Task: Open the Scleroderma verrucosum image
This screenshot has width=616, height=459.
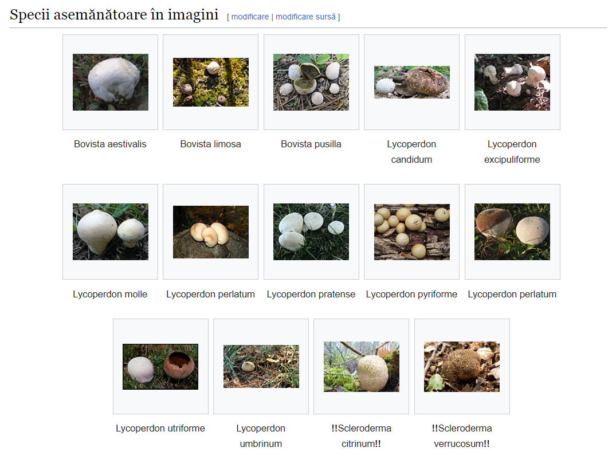Action: 462,366
